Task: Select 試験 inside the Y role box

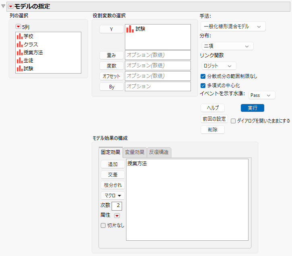Action: click(141, 29)
